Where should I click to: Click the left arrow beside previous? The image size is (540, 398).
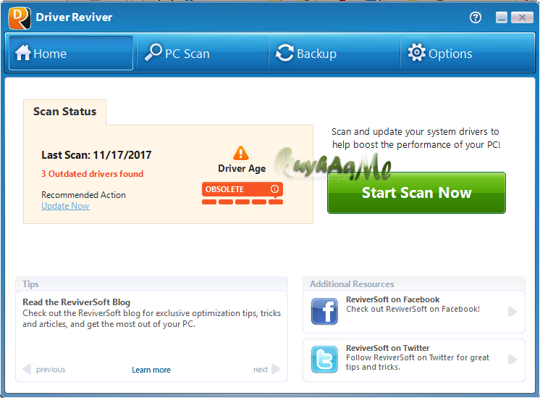click(x=27, y=369)
